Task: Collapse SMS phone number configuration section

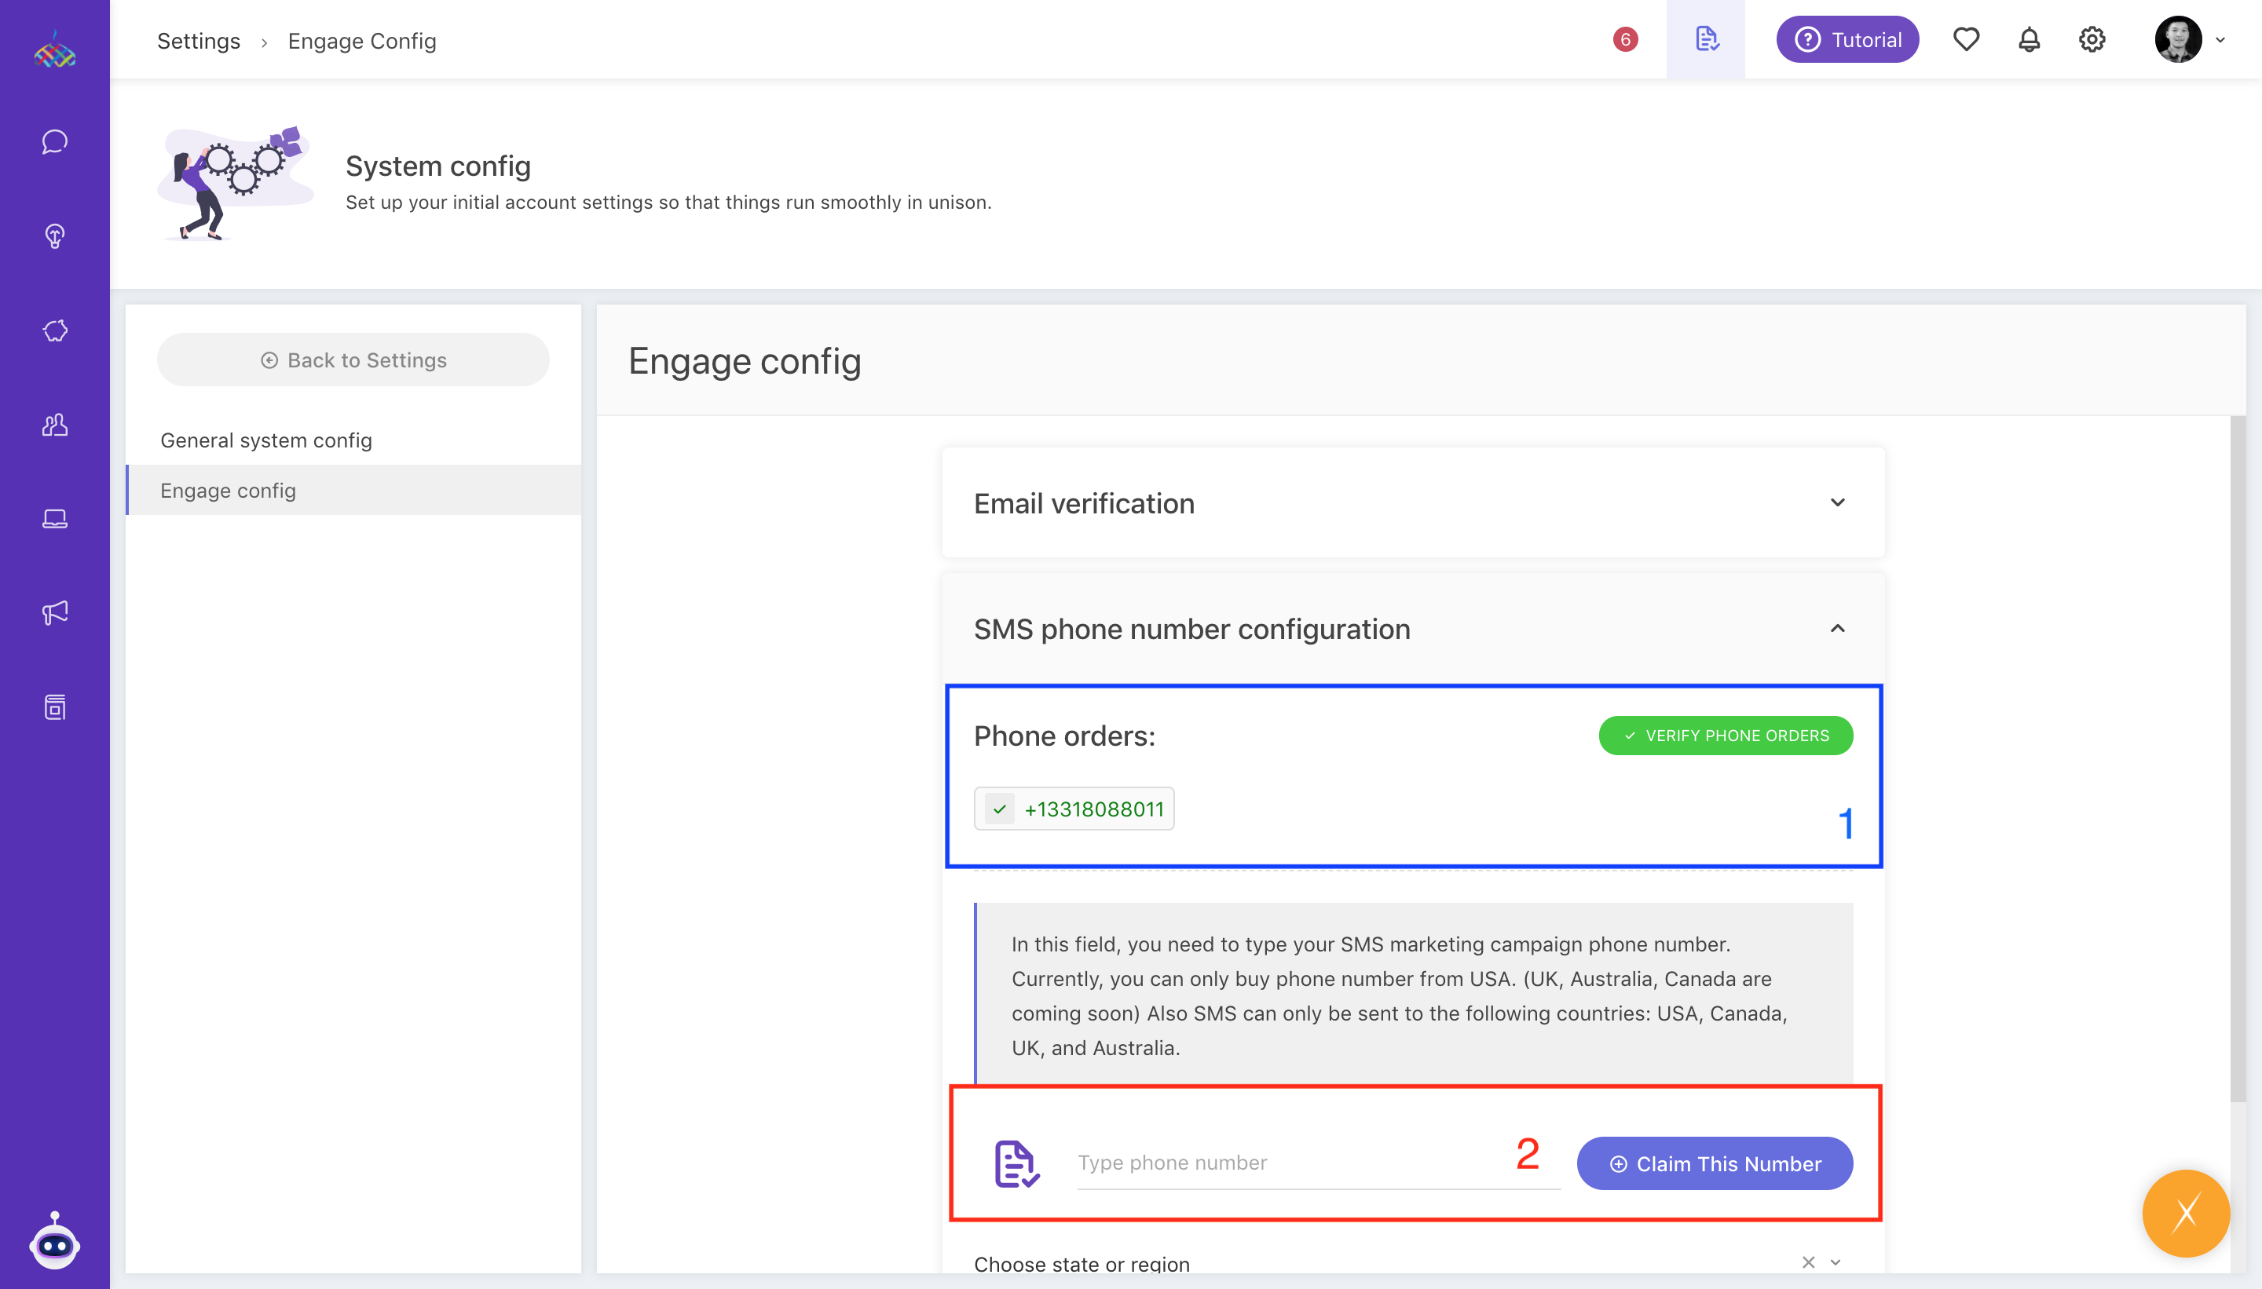Action: pyautogui.click(x=1413, y=629)
